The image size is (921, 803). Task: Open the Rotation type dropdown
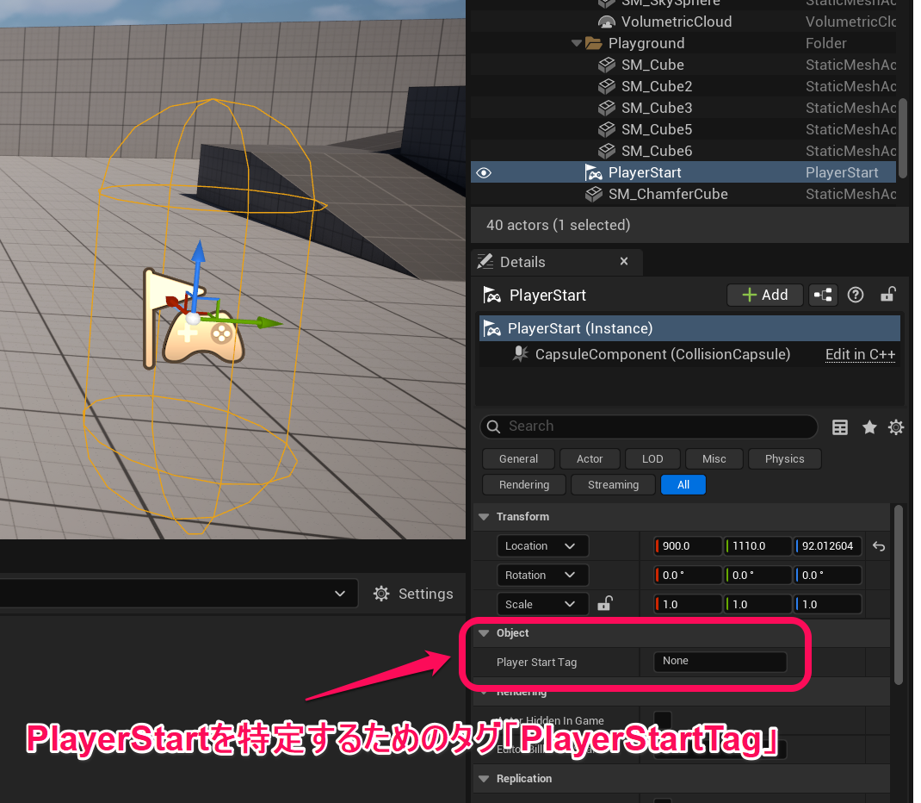click(x=543, y=576)
